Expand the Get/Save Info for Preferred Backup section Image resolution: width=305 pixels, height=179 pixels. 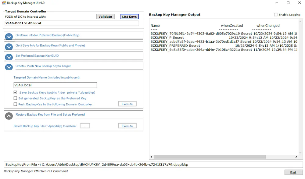click(x=9, y=36)
